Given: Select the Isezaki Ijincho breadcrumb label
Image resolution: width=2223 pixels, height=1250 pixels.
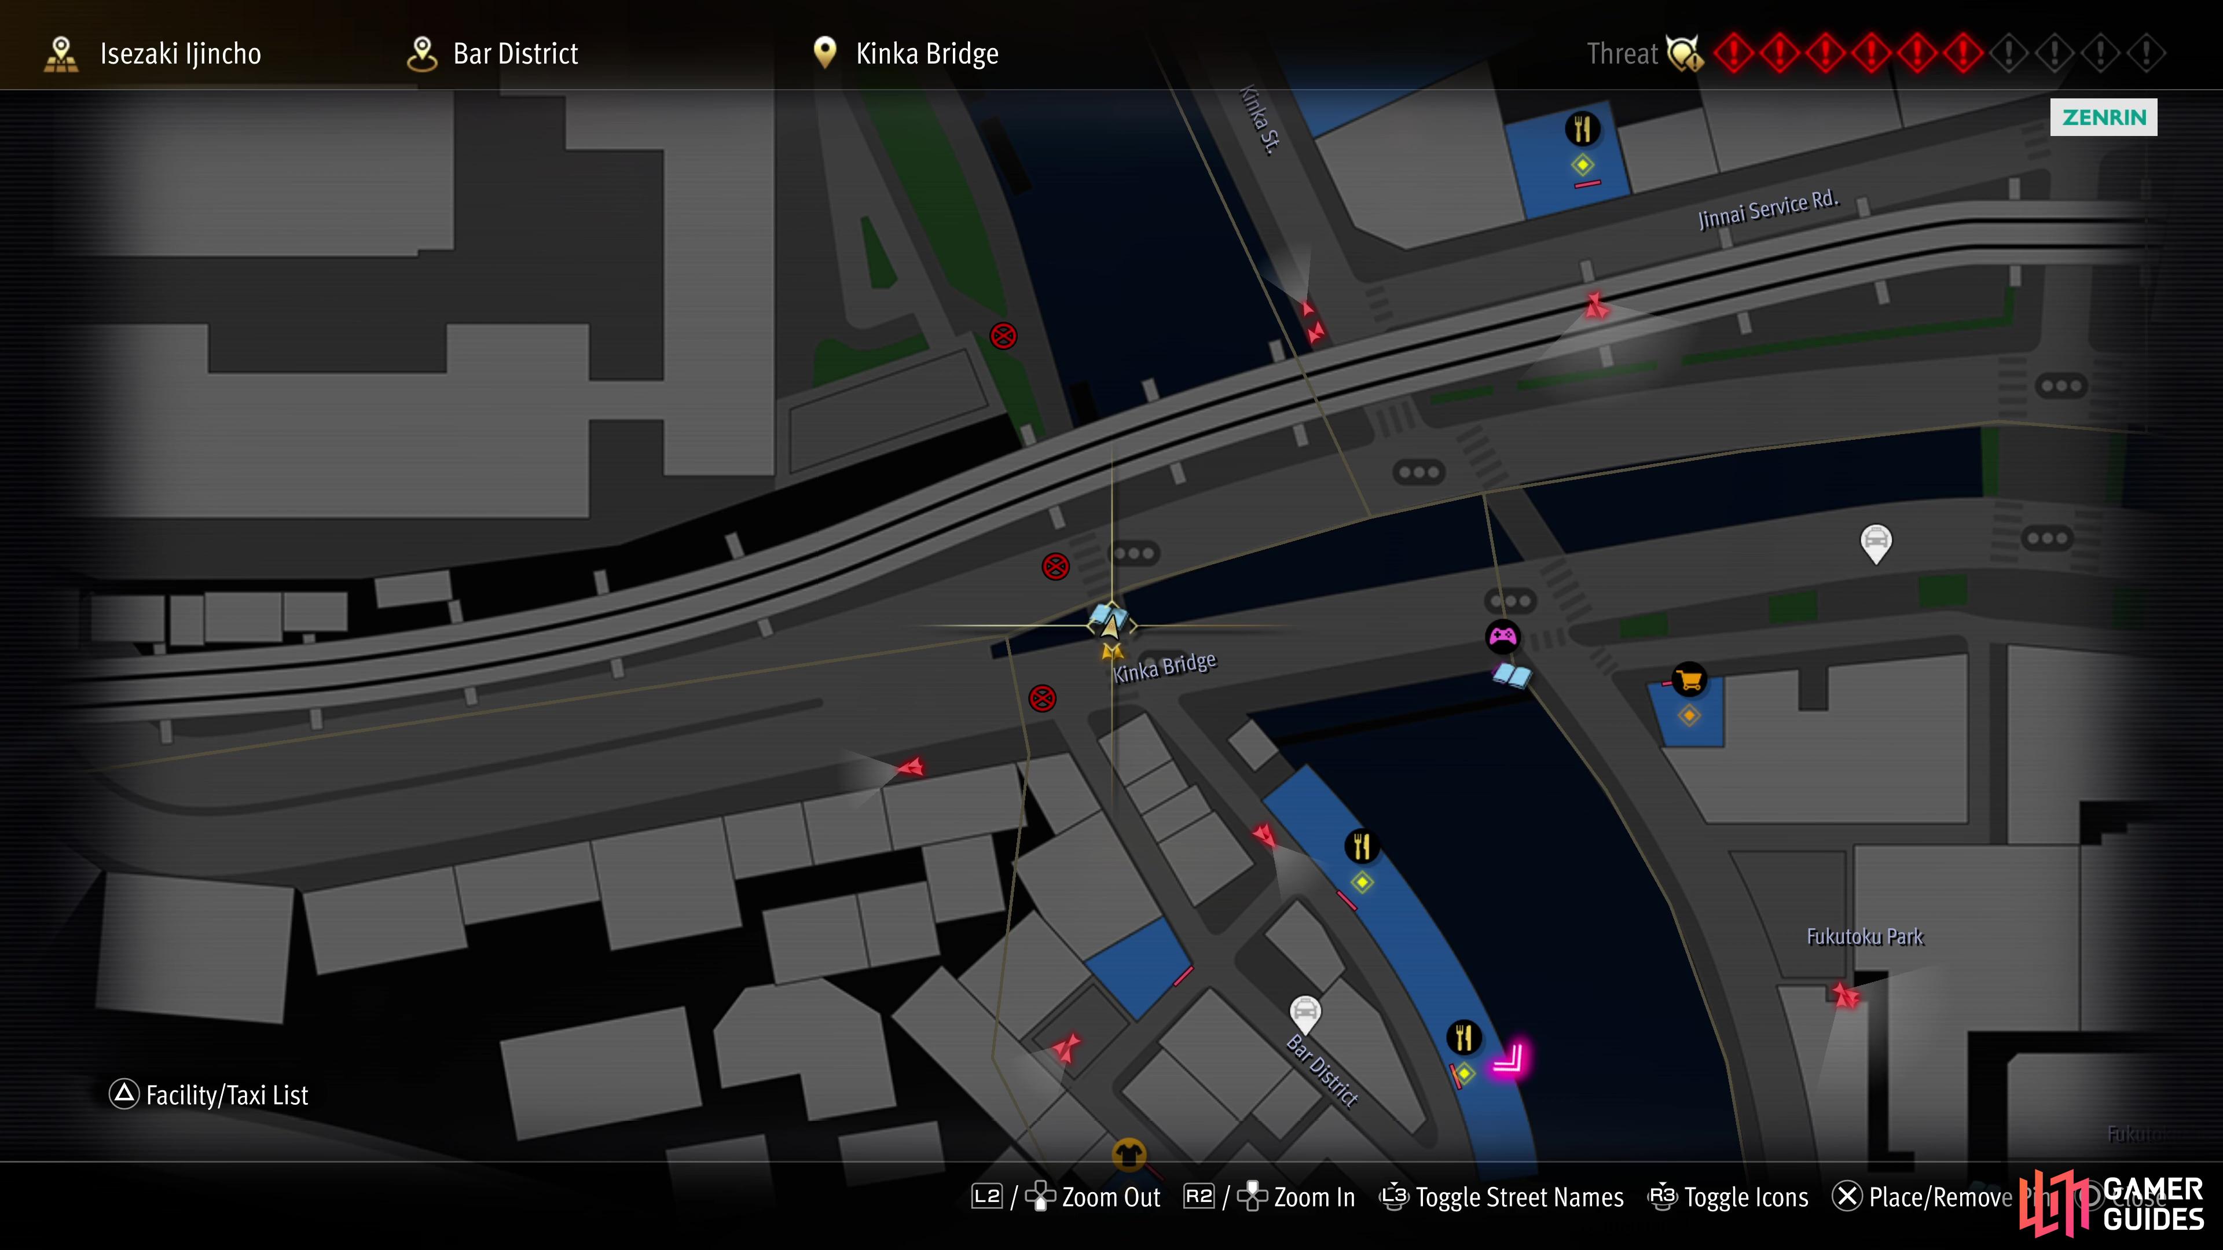Looking at the screenshot, I should click(x=181, y=53).
